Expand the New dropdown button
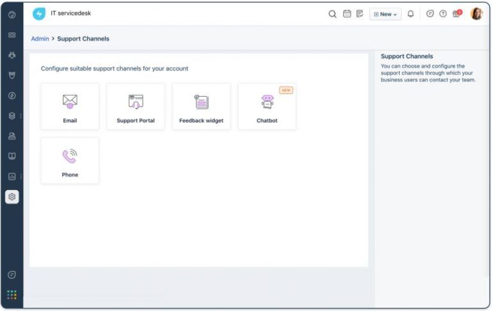492x311 pixels. tap(385, 14)
